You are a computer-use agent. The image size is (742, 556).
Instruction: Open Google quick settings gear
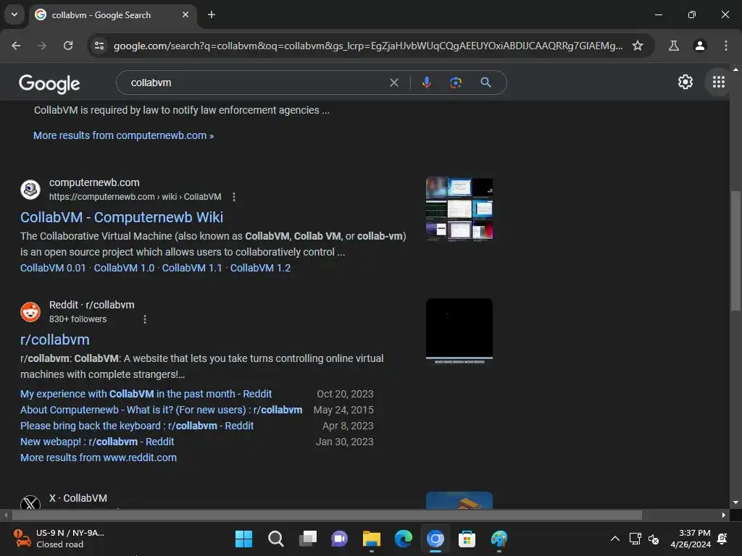[685, 82]
